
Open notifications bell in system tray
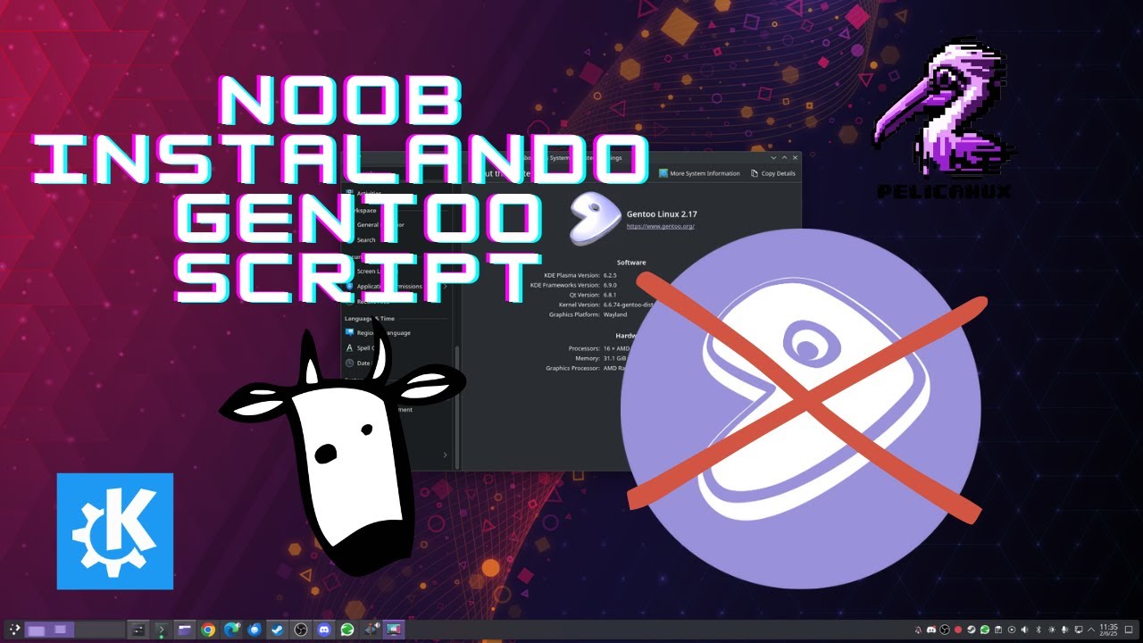point(918,630)
